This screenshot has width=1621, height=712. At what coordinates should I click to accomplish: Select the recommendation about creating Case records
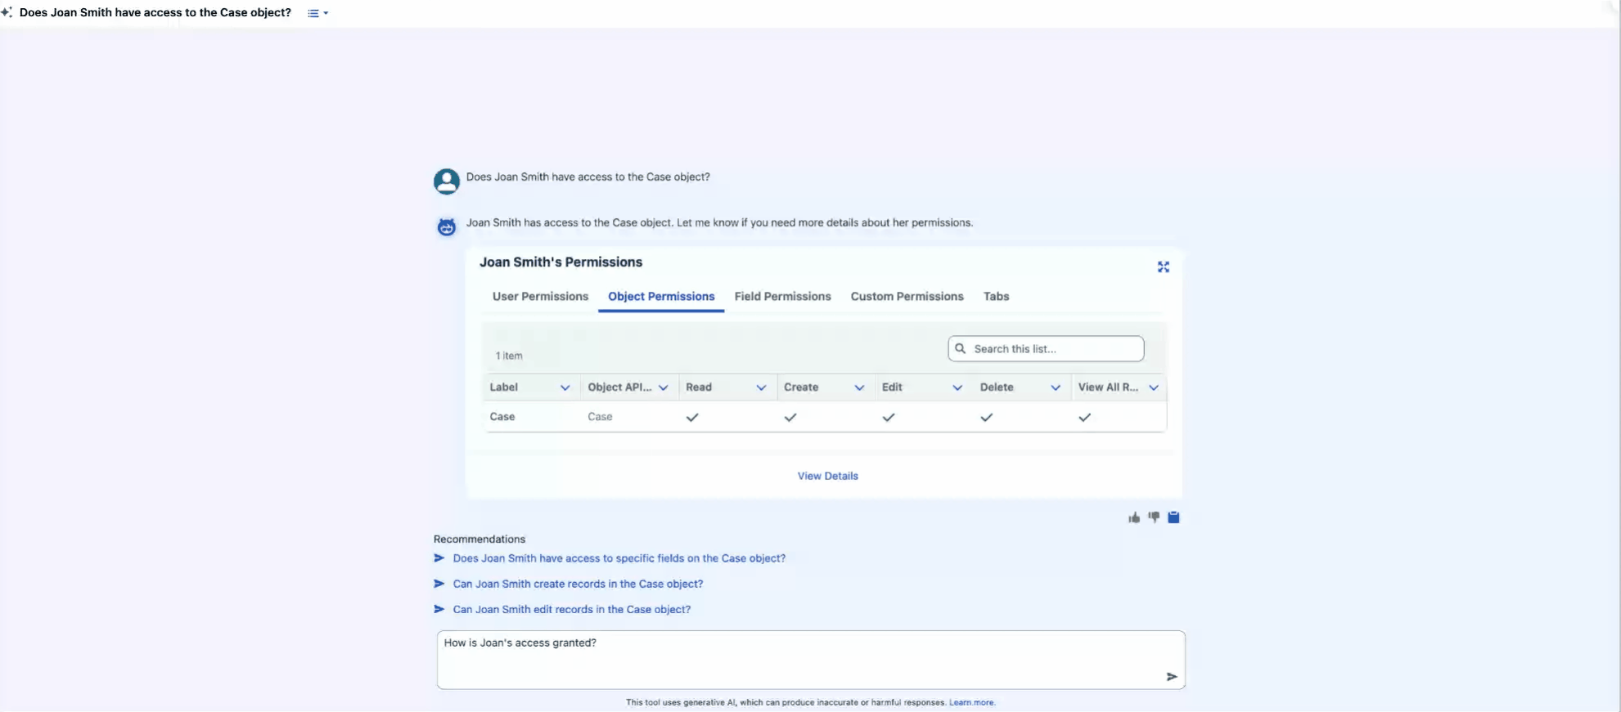578,584
